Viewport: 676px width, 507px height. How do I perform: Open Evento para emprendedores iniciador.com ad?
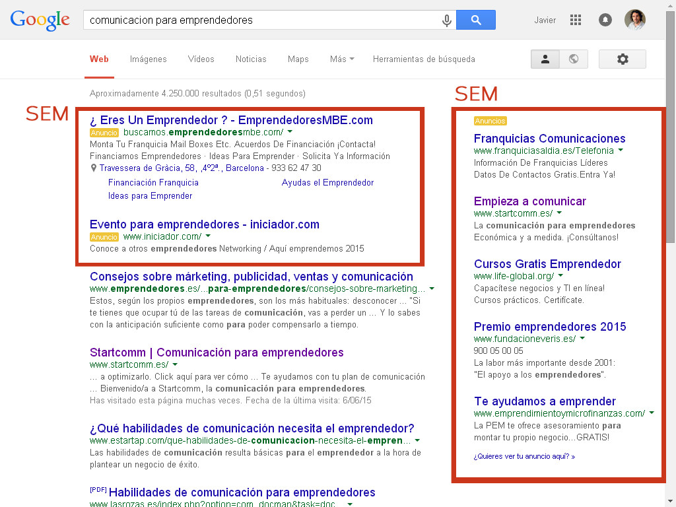coord(205,224)
